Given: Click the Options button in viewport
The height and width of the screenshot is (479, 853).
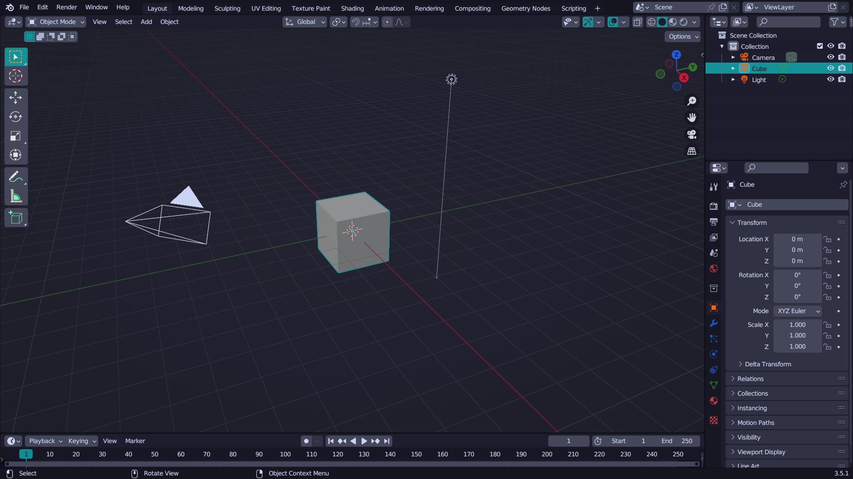Looking at the screenshot, I should [x=682, y=35].
